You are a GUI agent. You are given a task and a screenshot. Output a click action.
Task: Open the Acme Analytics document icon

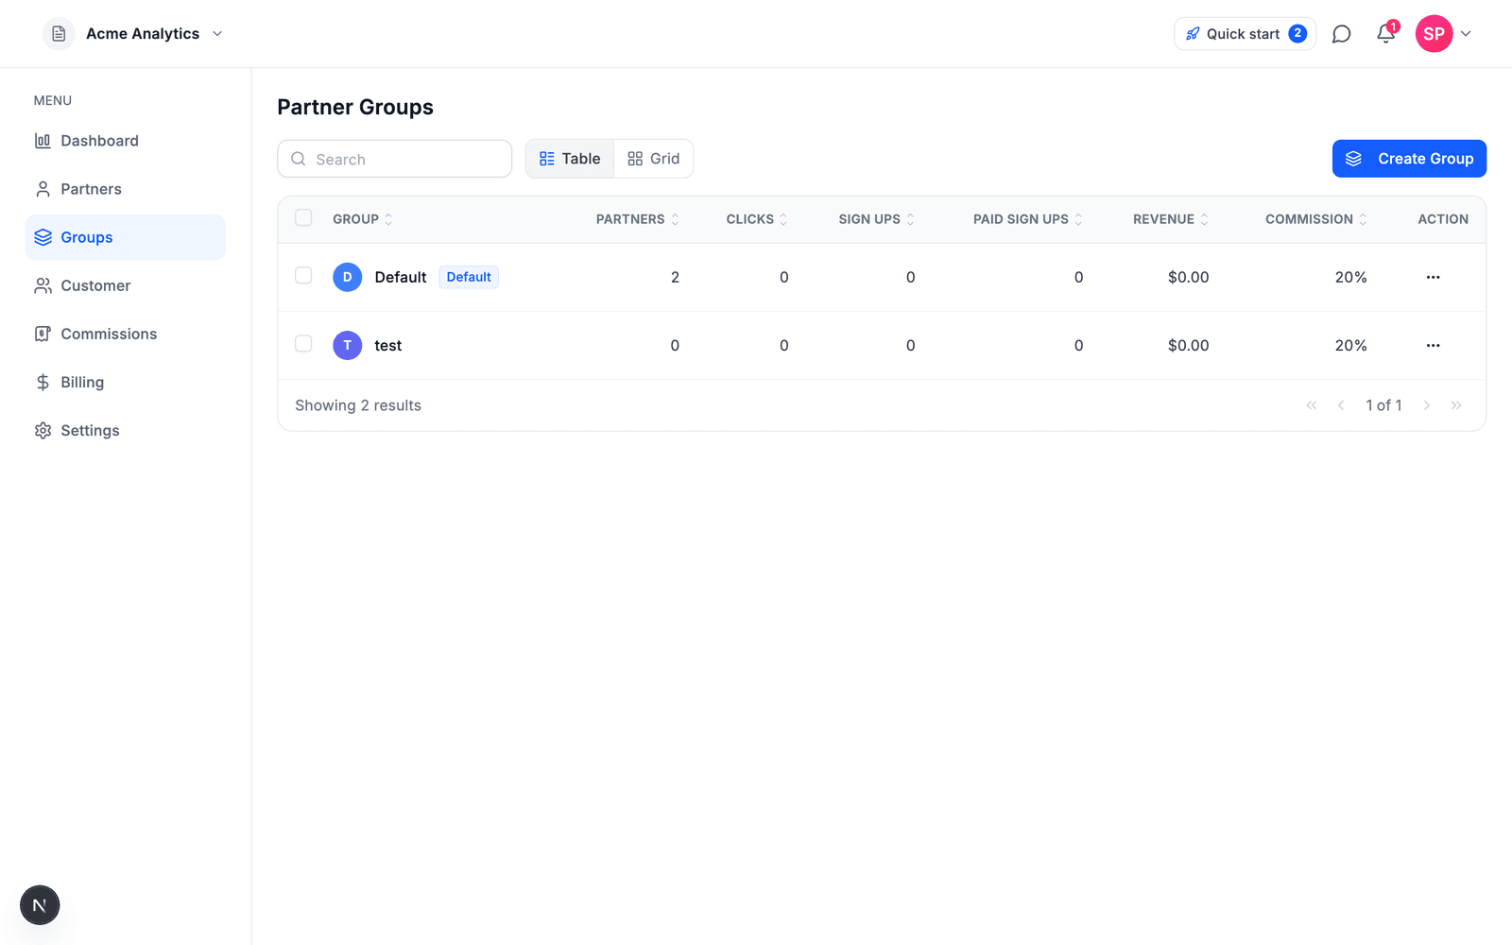click(59, 34)
